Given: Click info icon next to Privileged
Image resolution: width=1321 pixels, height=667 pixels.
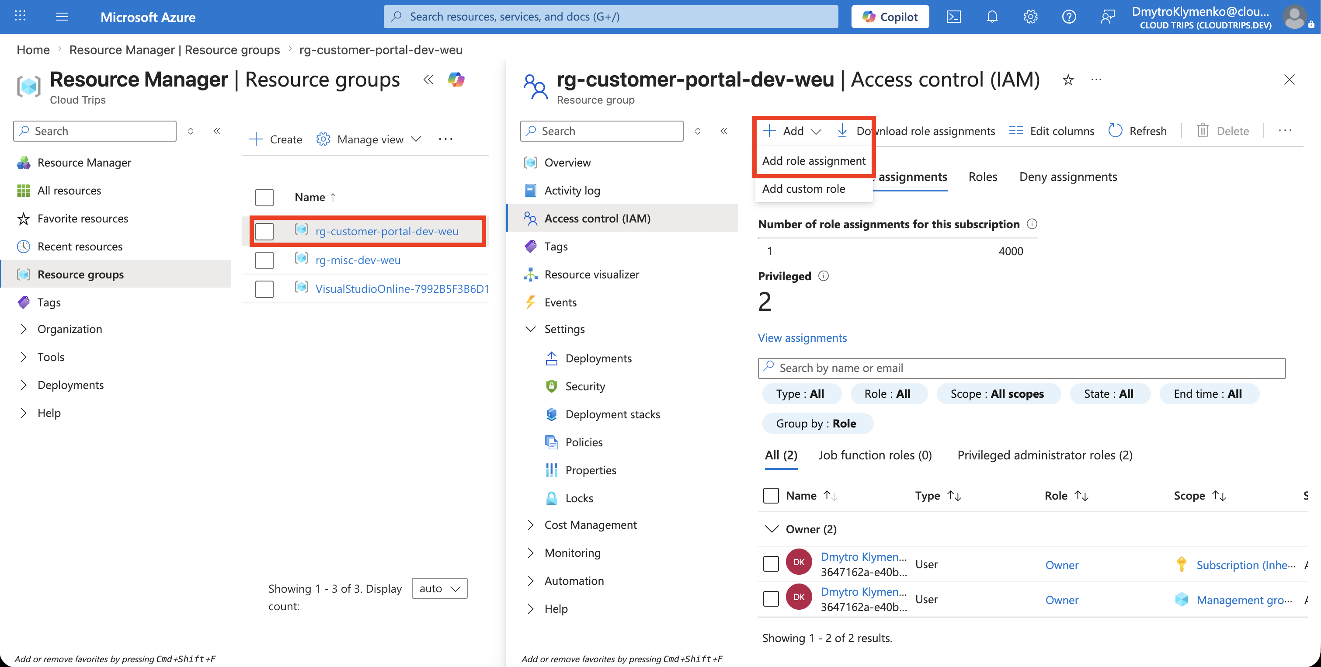Looking at the screenshot, I should pos(823,276).
